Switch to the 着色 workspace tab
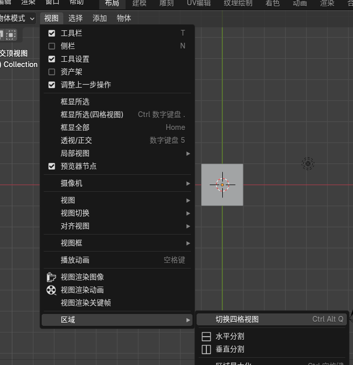The height and width of the screenshot is (365, 353). click(272, 3)
